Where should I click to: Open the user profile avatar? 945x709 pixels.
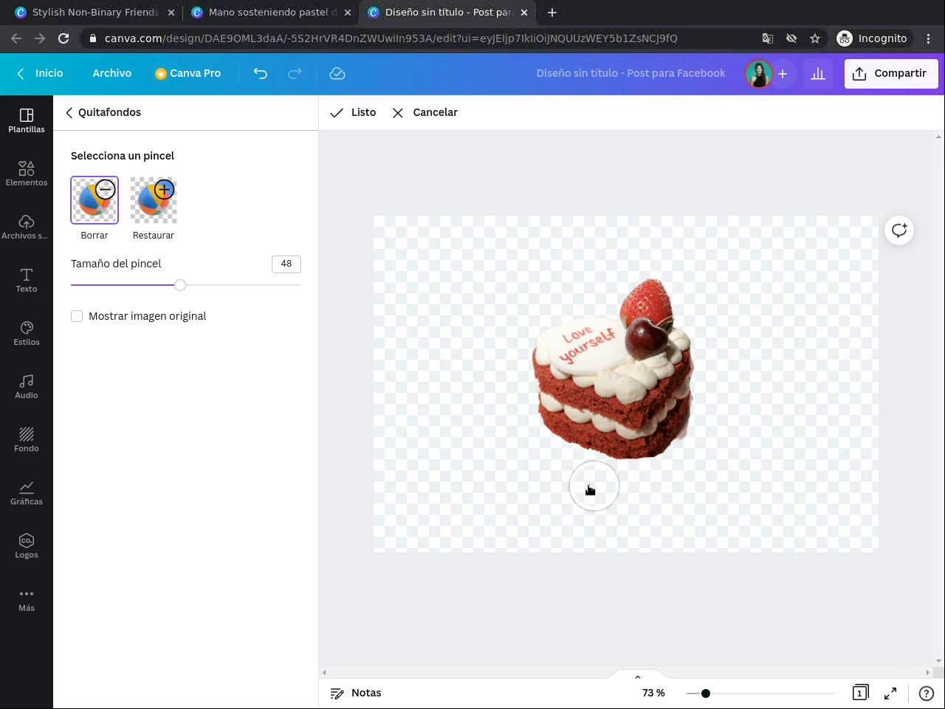[x=758, y=73]
